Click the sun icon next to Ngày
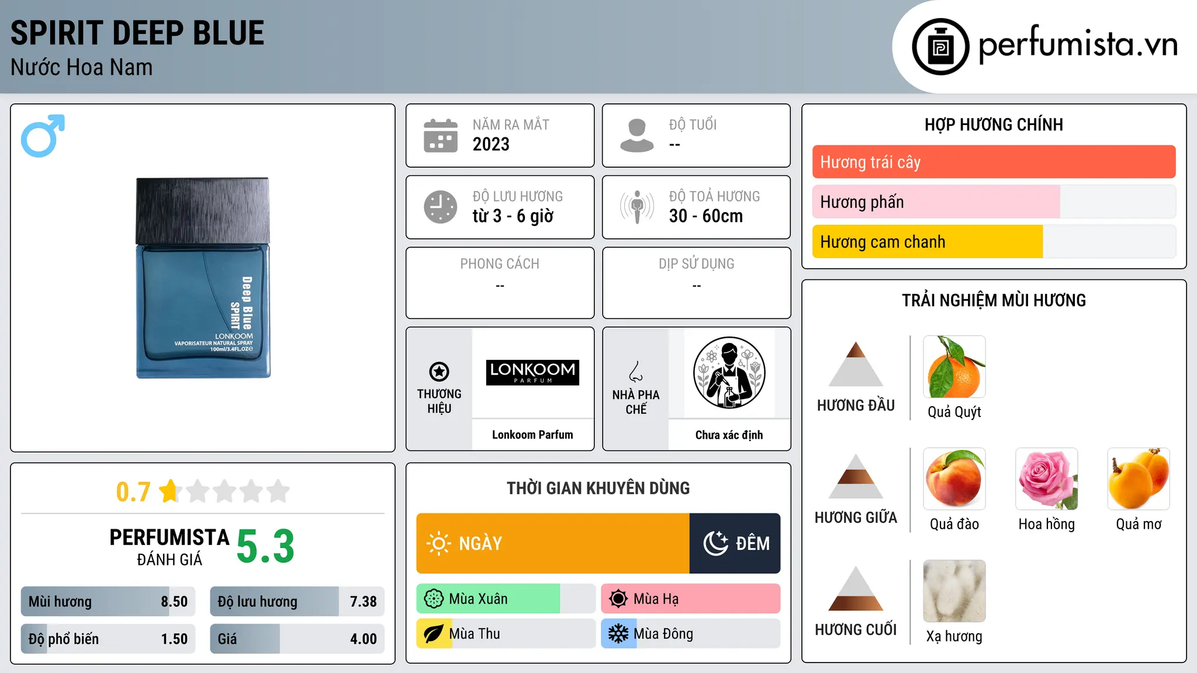 click(x=438, y=543)
